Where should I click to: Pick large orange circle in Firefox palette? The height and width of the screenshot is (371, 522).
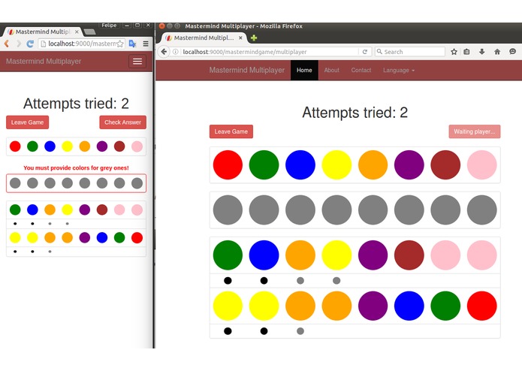(373, 164)
